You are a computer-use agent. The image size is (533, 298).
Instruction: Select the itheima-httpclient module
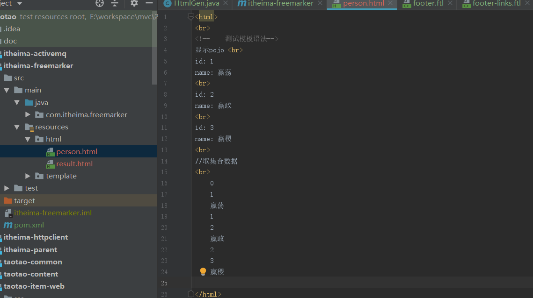point(36,237)
